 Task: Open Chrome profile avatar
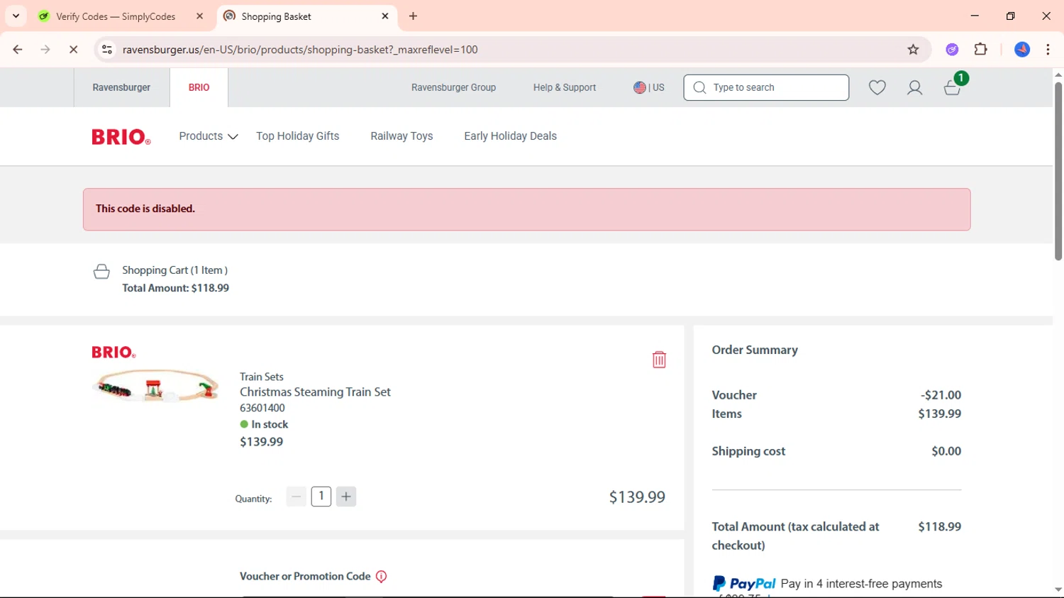[x=1022, y=50]
